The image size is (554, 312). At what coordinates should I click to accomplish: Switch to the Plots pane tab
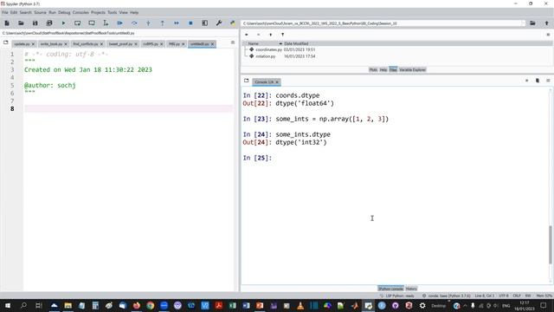(373, 69)
